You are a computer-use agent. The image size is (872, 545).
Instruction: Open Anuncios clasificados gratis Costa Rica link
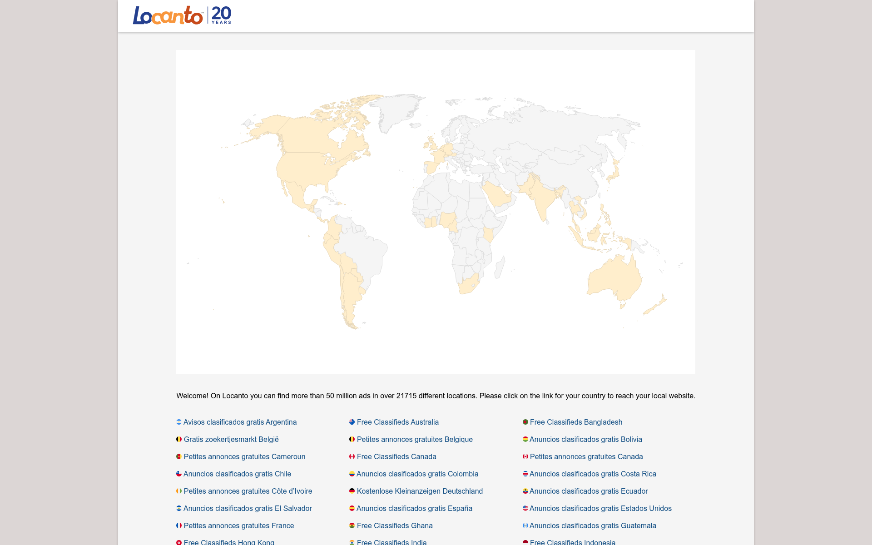(593, 474)
